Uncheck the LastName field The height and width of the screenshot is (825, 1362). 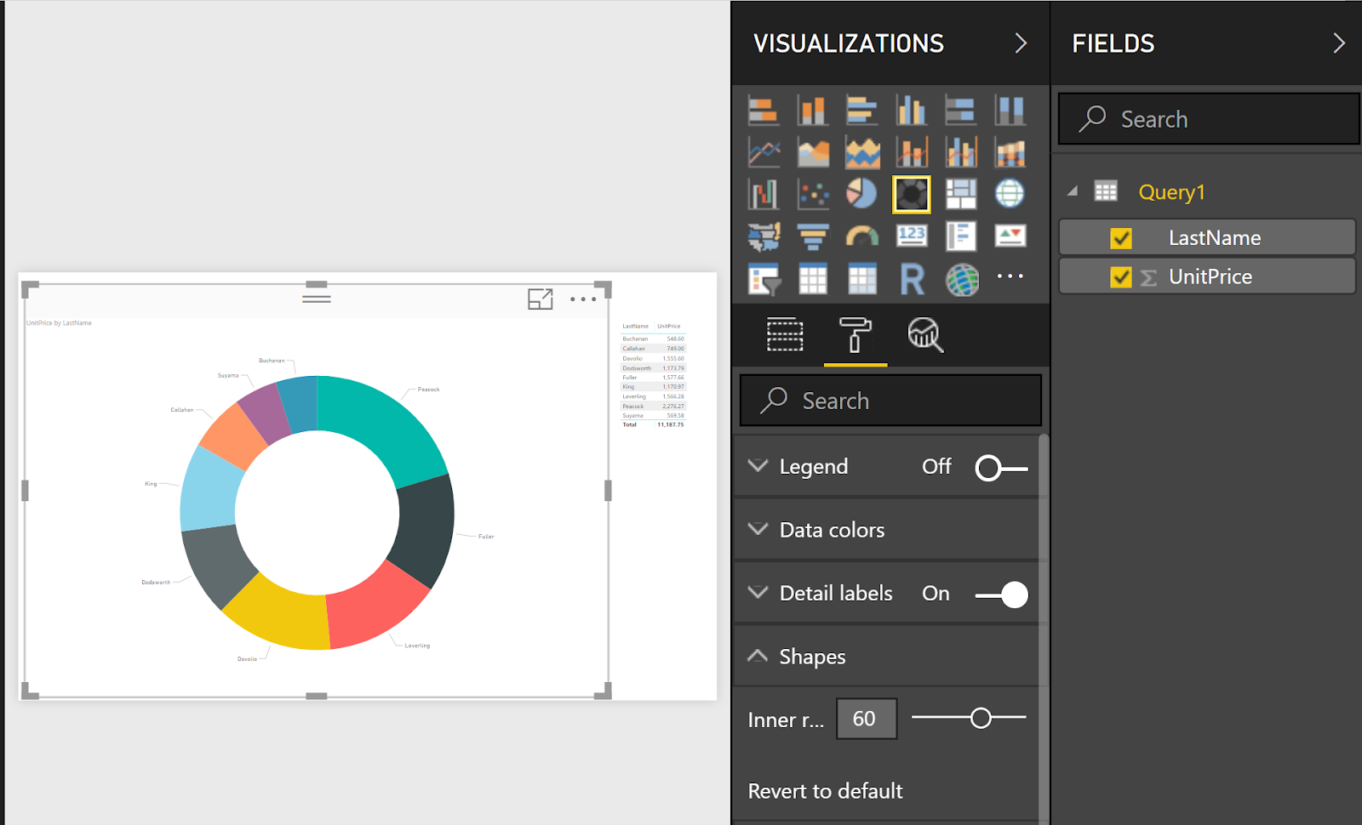pos(1119,237)
